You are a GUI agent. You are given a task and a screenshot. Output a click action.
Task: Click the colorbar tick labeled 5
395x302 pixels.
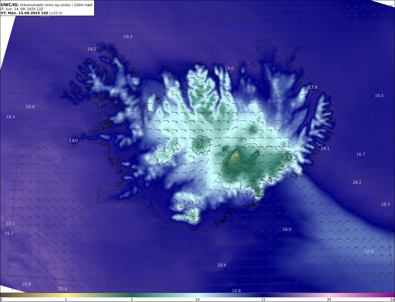point(132,300)
